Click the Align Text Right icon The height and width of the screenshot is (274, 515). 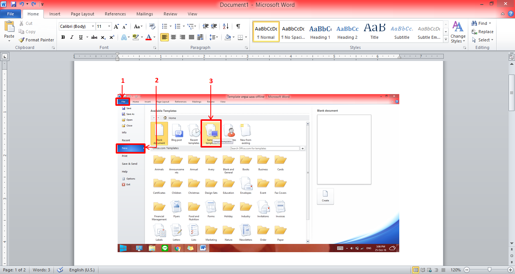182,37
